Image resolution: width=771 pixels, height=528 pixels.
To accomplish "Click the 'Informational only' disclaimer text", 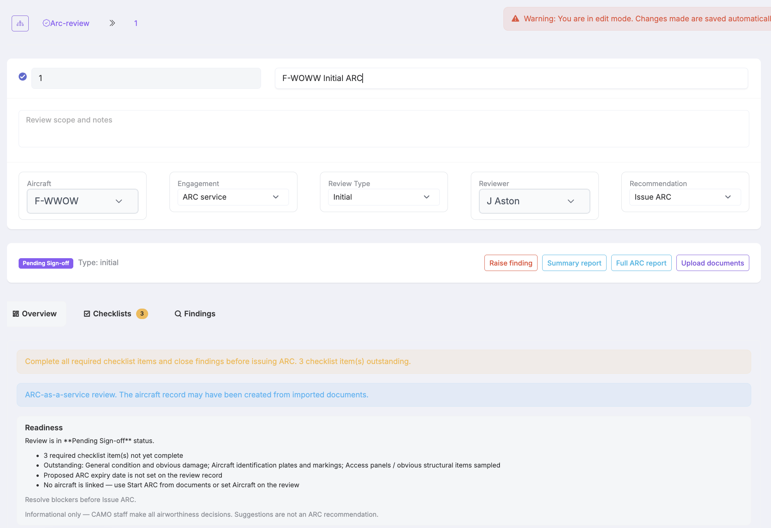I will [202, 514].
